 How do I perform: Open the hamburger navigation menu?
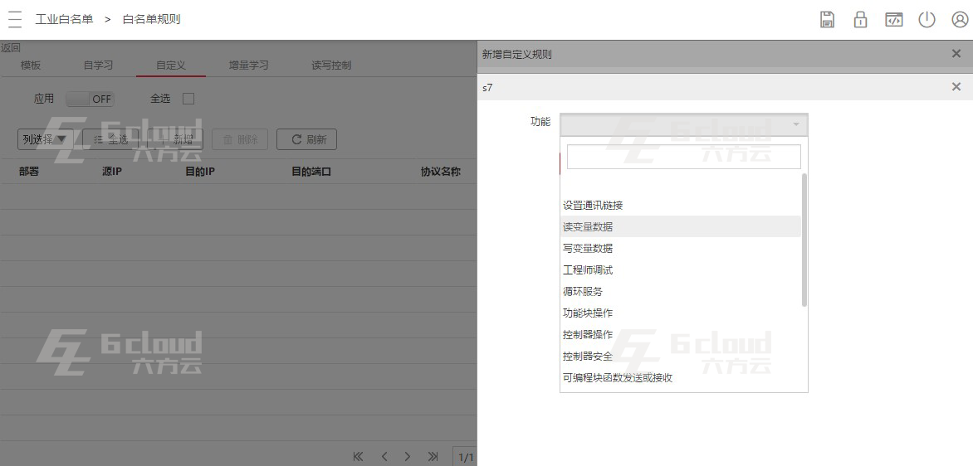(x=15, y=19)
